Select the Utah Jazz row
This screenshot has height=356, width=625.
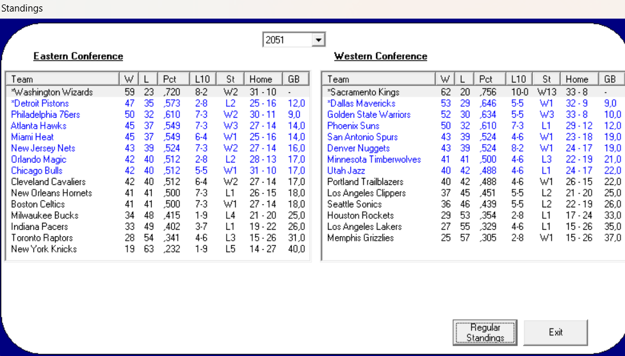pos(474,170)
